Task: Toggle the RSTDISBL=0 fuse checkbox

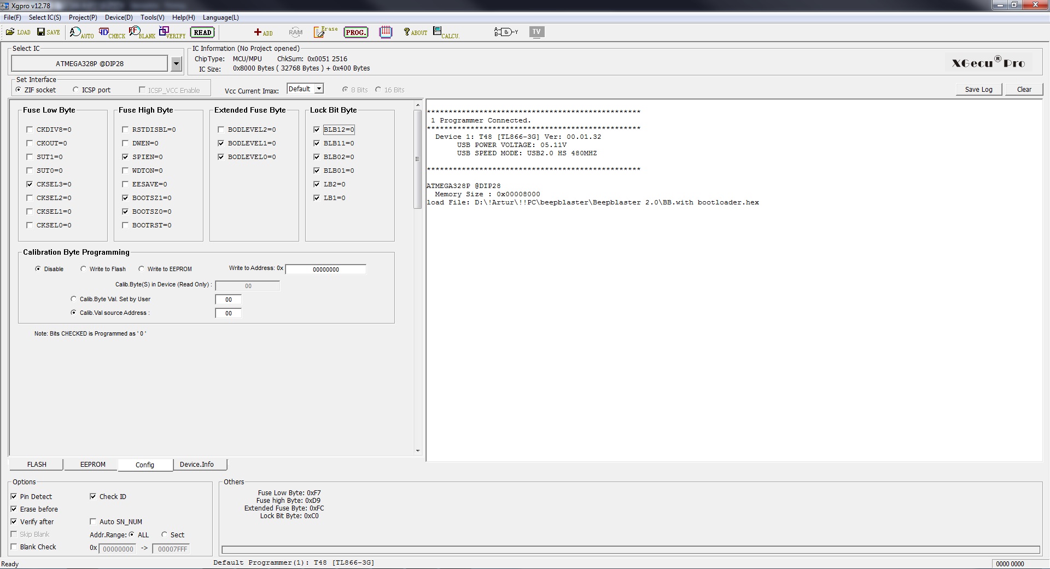Action: [x=125, y=130]
